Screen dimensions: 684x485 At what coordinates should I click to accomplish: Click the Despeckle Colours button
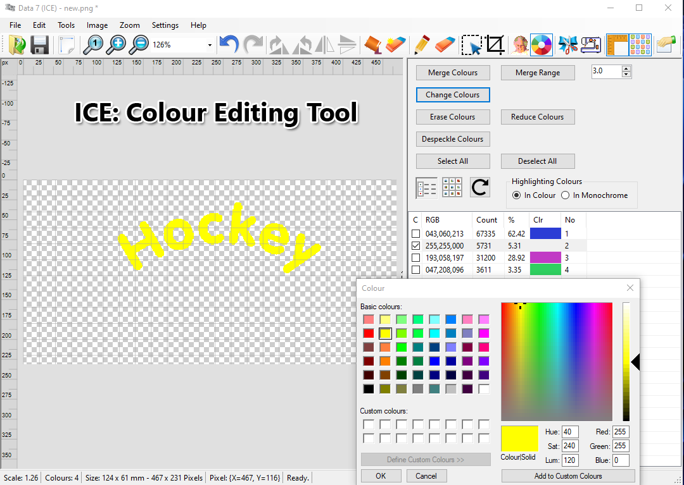[x=452, y=139]
